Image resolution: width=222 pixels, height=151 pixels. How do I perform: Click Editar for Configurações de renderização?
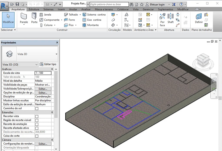[x=43, y=144]
